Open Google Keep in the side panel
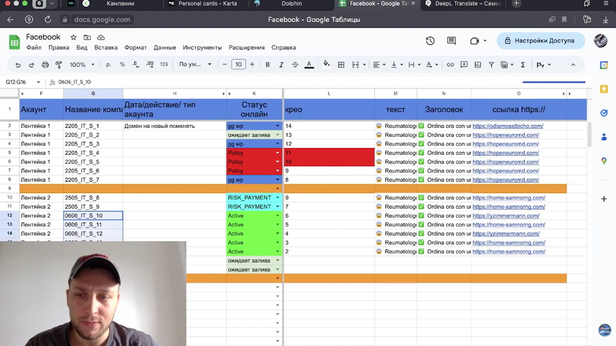Image resolution: width=616 pixels, height=346 pixels. pyautogui.click(x=604, y=89)
